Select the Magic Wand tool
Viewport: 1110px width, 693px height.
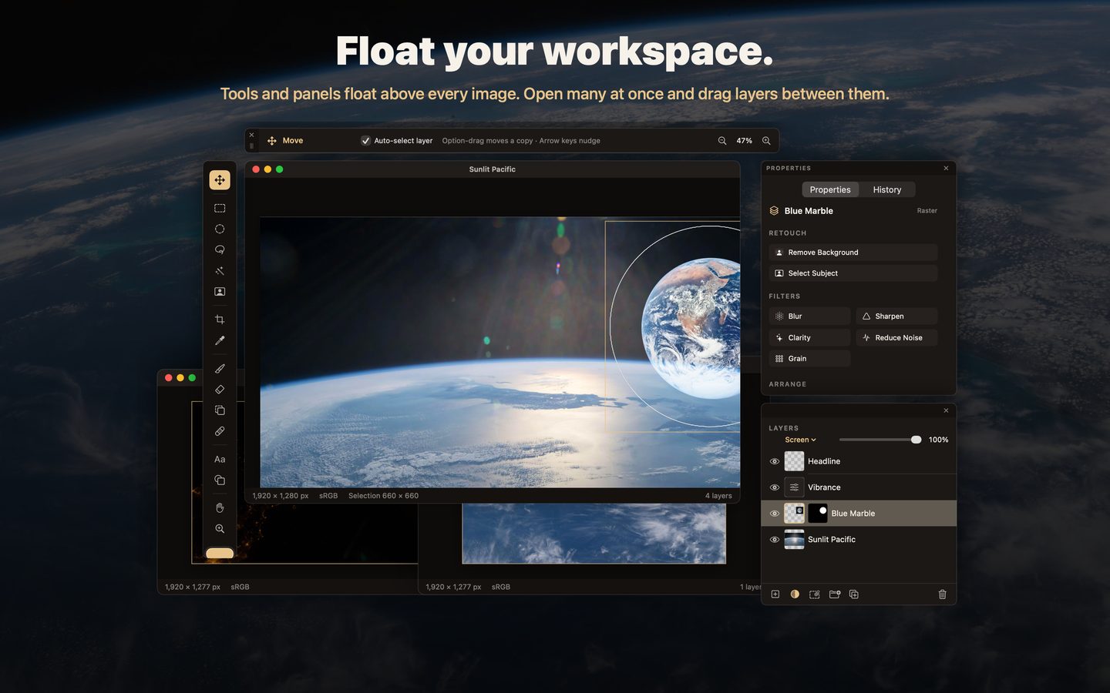tap(220, 271)
